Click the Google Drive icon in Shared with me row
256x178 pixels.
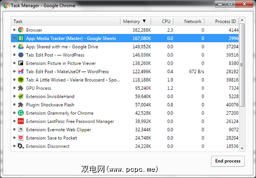point(21,47)
